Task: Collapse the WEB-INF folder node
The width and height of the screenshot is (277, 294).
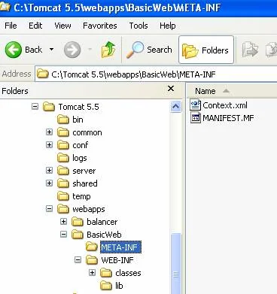Action: coord(78,260)
